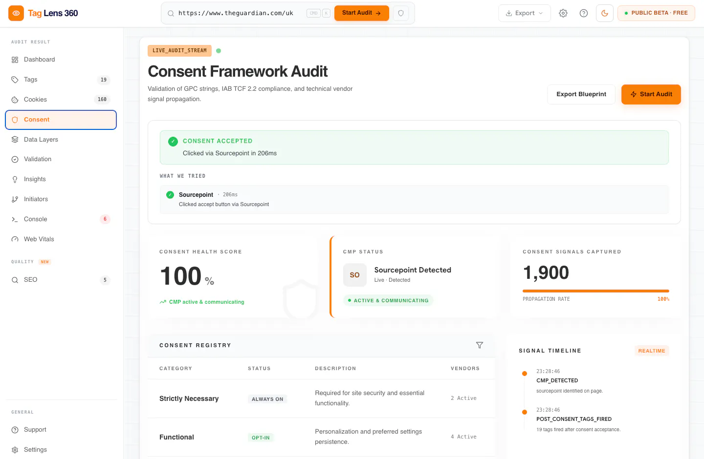
Task: Click the Cookies icon in sidebar
Action: coord(15,100)
